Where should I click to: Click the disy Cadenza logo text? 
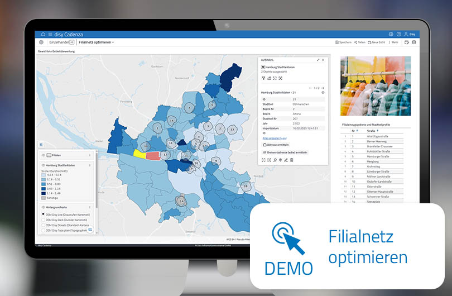point(69,34)
